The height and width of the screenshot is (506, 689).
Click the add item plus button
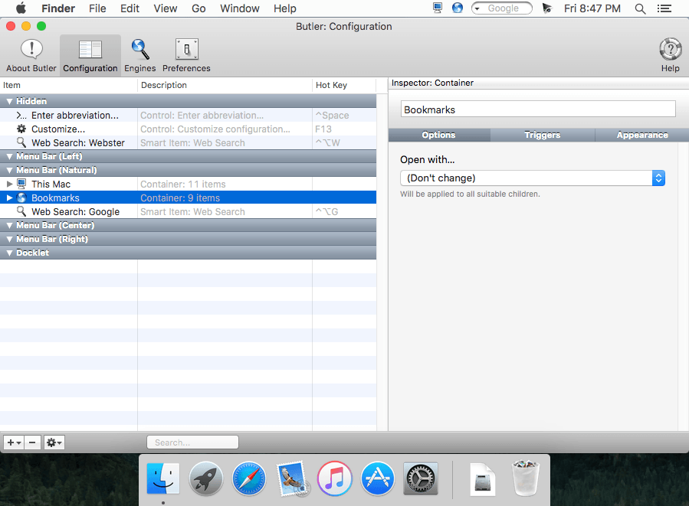click(14, 442)
